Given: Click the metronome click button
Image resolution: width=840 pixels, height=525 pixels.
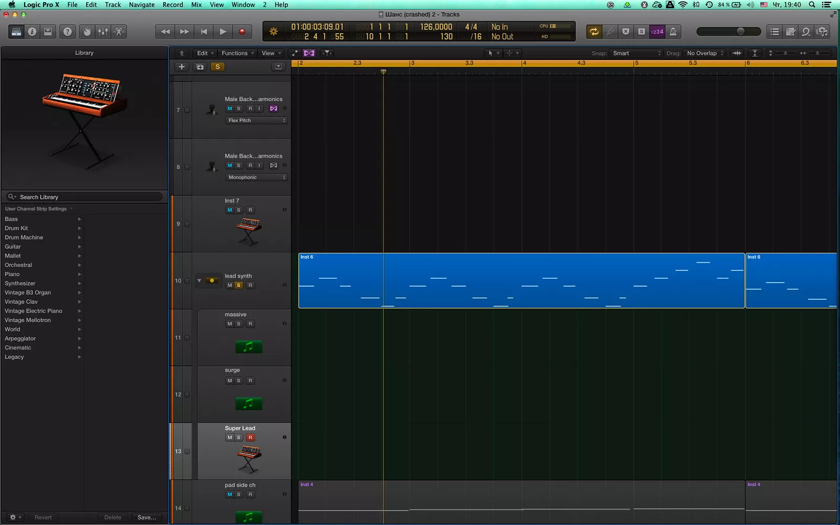Looking at the screenshot, I should click(673, 31).
